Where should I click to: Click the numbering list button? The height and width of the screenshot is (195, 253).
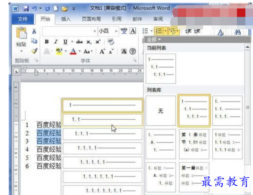tap(159, 31)
